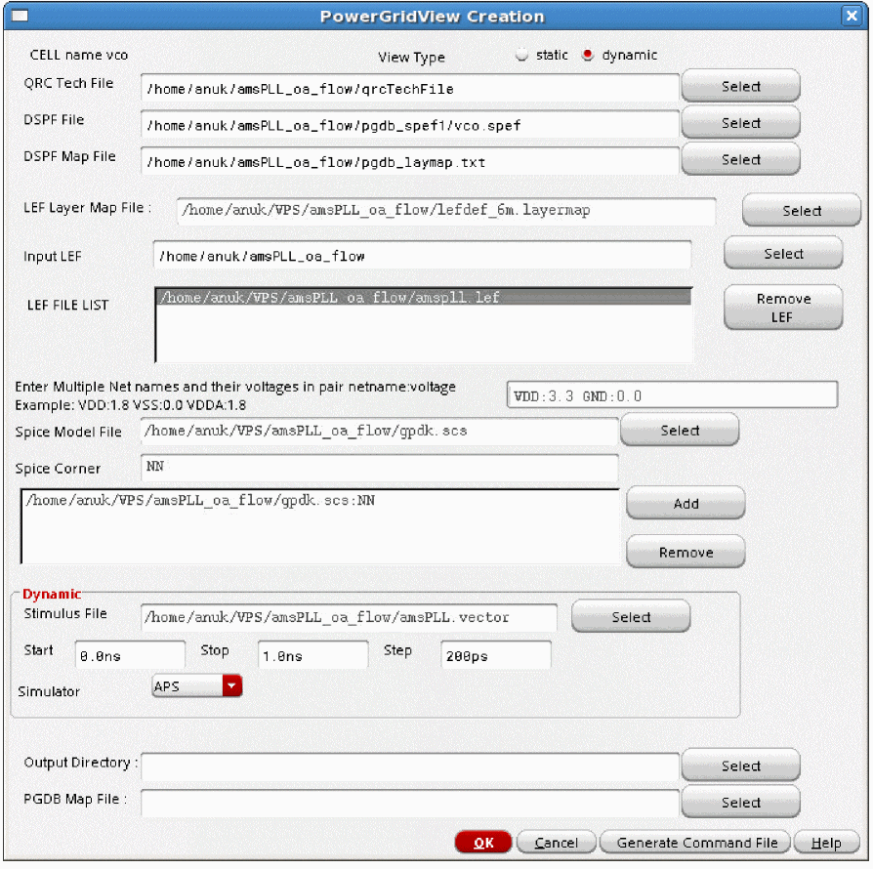873x869 pixels.
Task: Click the Stop time 1.0ns field
Action: click(x=312, y=654)
